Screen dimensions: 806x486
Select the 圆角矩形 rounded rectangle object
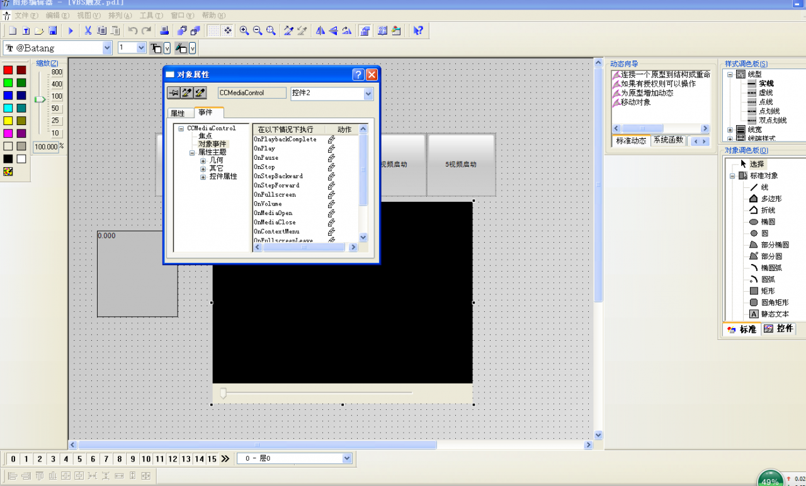point(775,302)
